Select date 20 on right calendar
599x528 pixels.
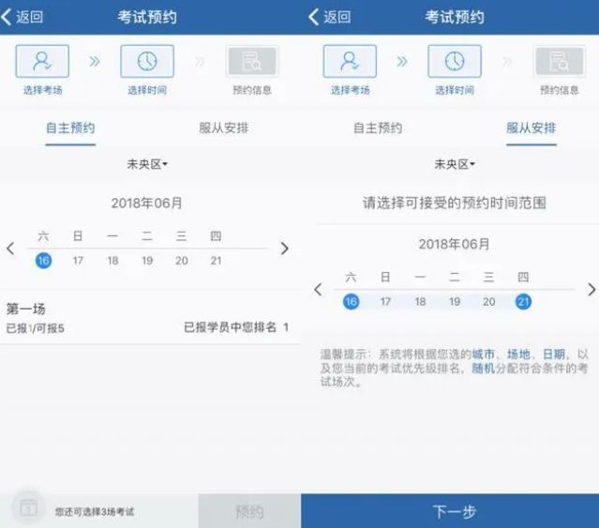tap(489, 302)
